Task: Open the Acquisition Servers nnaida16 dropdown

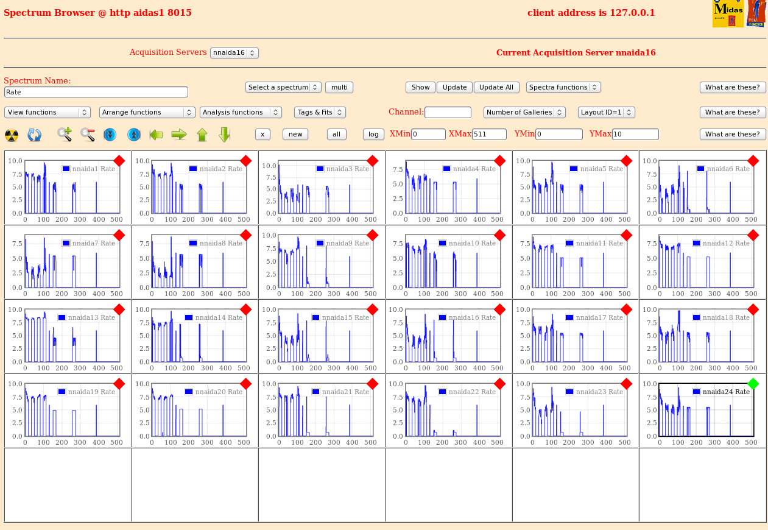Action: pyautogui.click(x=234, y=53)
